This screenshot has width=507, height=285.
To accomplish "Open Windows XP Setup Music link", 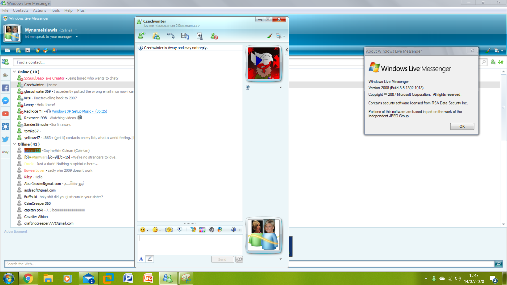I will [x=79, y=111].
